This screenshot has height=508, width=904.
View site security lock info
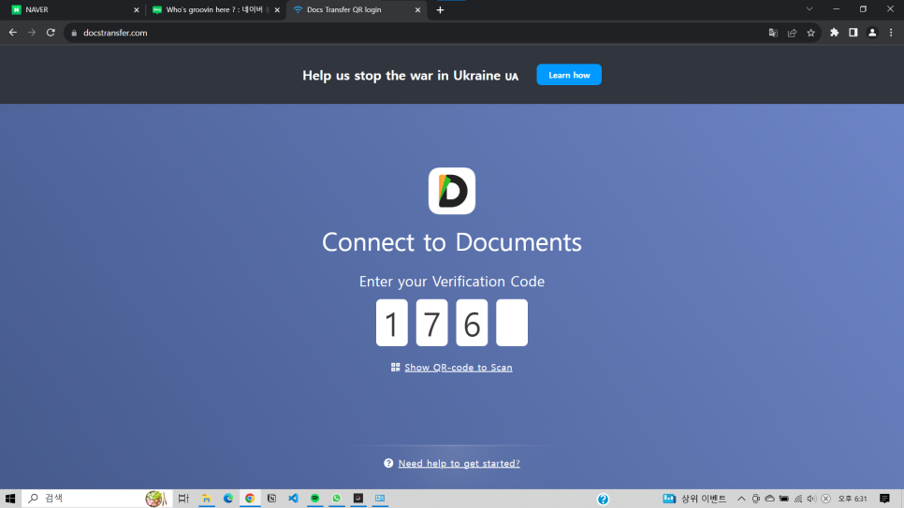[x=74, y=33]
